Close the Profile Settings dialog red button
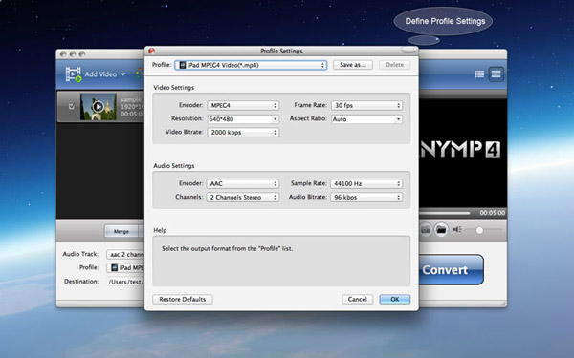The height and width of the screenshot is (358, 574). (x=151, y=51)
